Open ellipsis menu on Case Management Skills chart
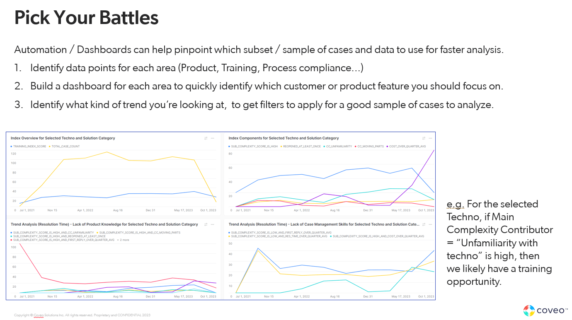 [x=430, y=224]
